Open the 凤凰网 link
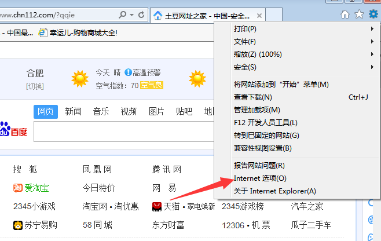The image size is (381, 241). (97, 169)
